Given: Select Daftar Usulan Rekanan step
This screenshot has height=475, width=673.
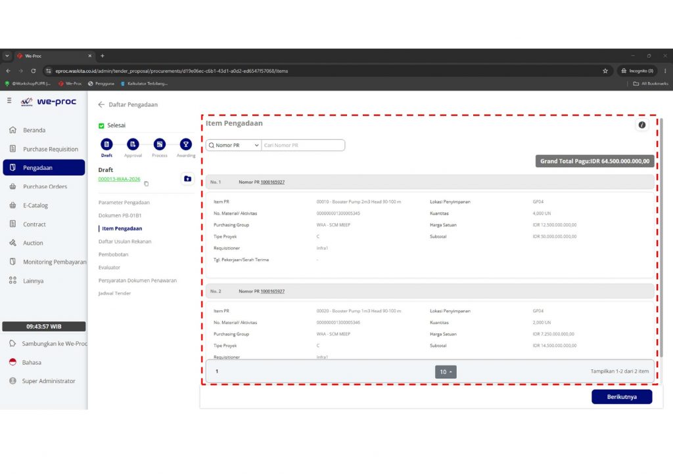Looking at the screenshot, I should tap(125, 241).
